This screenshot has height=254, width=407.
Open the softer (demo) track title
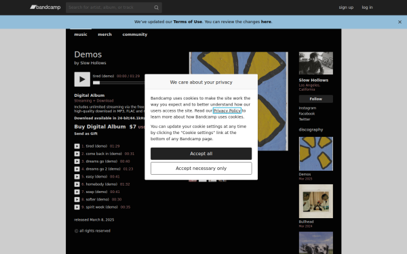97,199
